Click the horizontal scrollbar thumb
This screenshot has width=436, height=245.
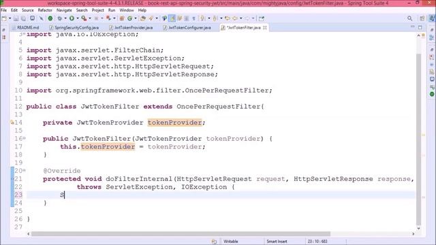pos(181,234)
